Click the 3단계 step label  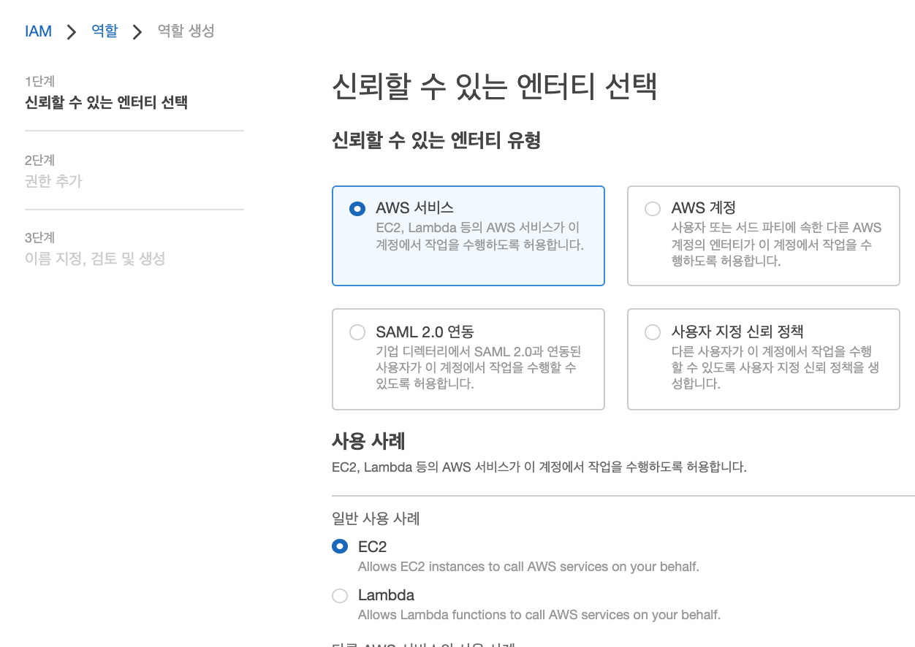pyautogui.click(x=39, y=237)
